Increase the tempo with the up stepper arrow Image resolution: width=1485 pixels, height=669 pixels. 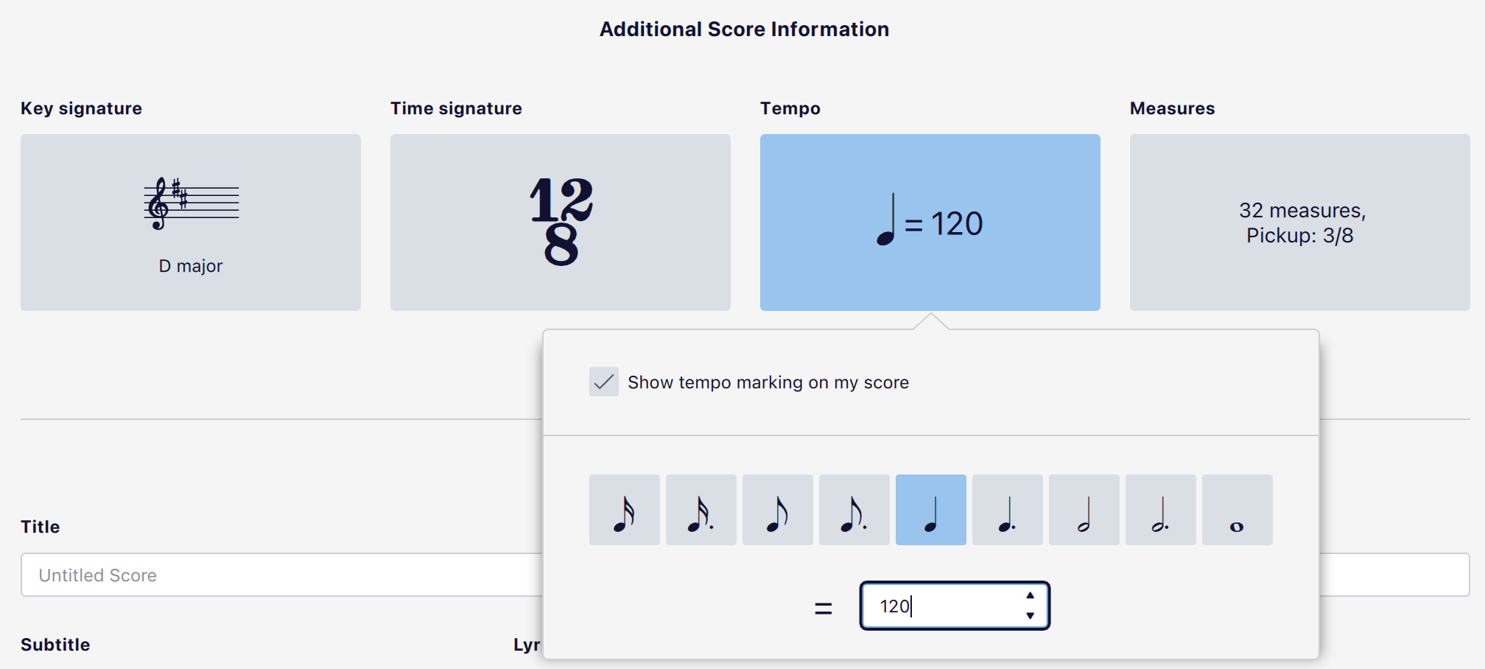(1031, 597)
